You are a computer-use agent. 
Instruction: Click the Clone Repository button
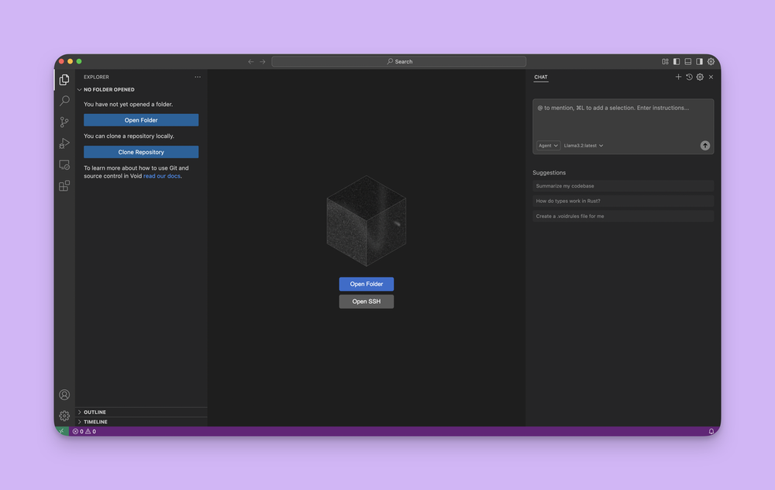[x=141, y=152]
